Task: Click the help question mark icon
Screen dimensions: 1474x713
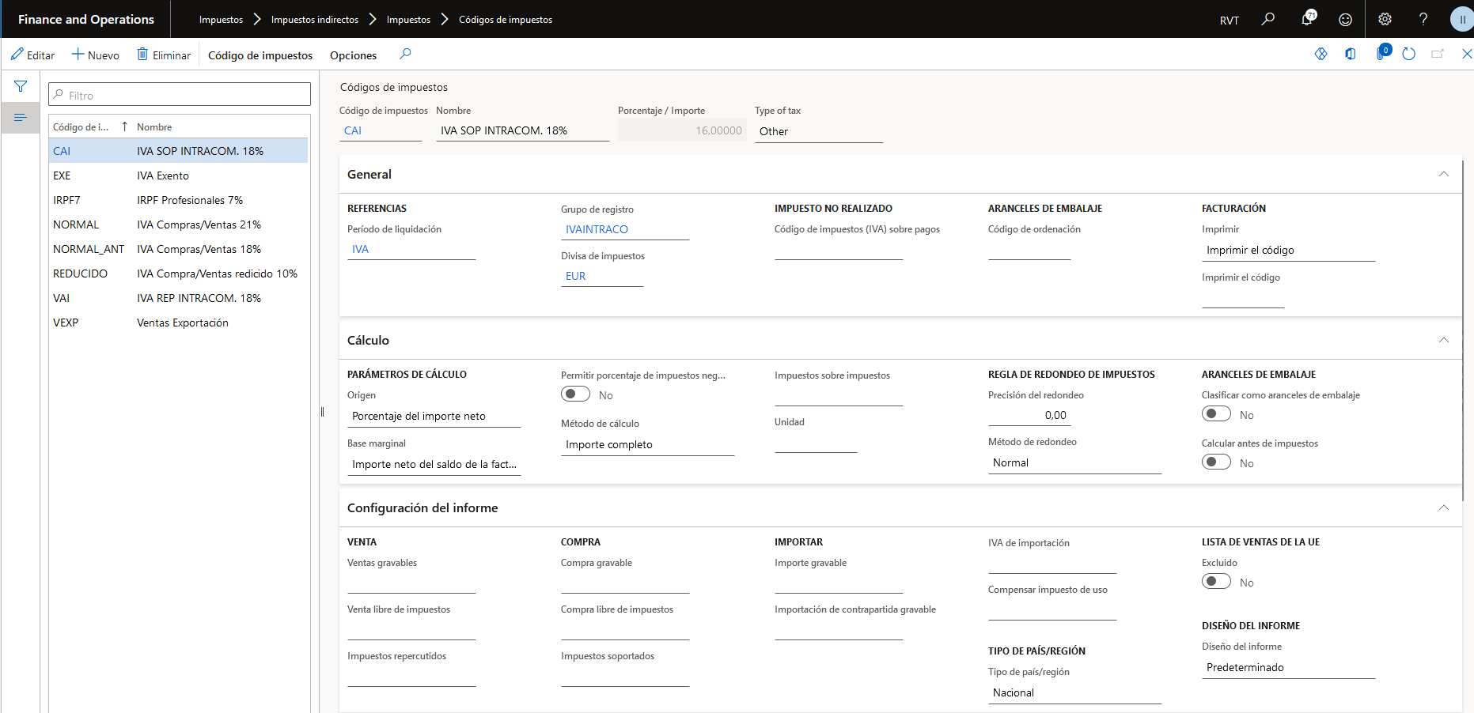Action: tap(1423, 19)
